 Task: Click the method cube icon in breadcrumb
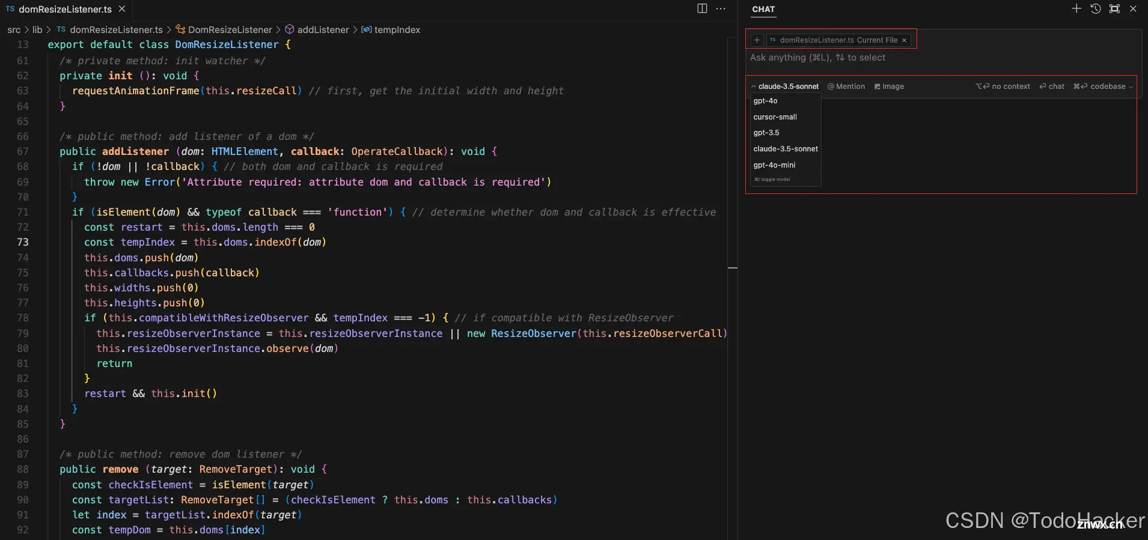[290, 29]
